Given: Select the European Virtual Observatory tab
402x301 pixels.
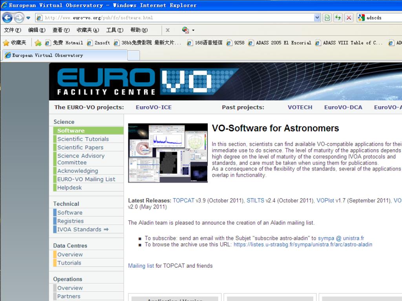Looking at the screenshot, I should 64,55.
